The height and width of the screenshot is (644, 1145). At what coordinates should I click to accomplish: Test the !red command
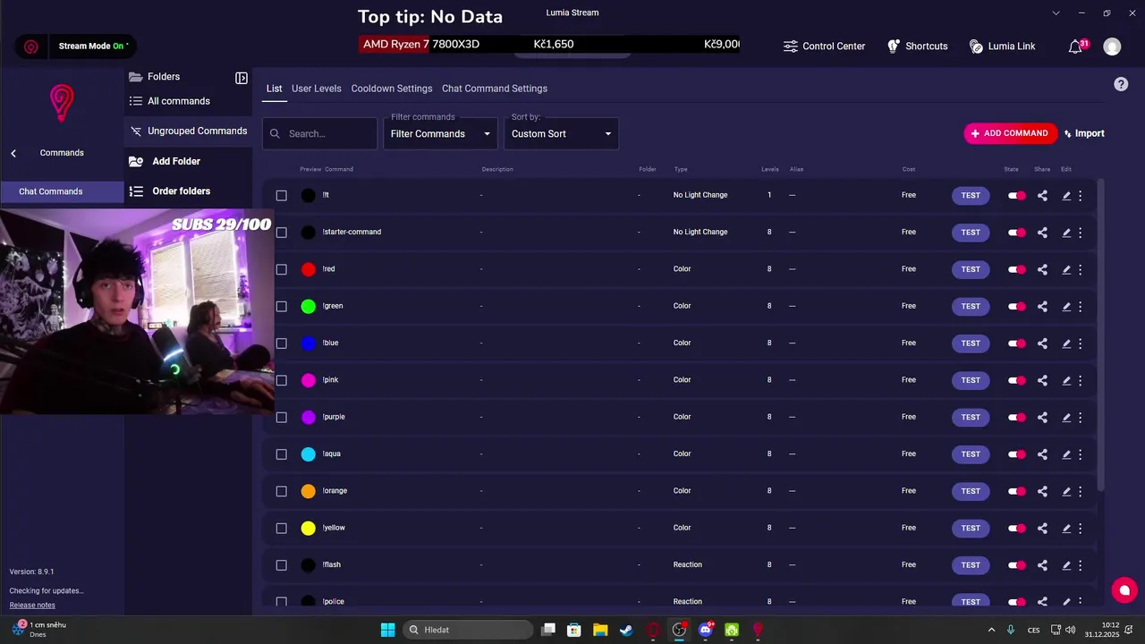point(971,269)
